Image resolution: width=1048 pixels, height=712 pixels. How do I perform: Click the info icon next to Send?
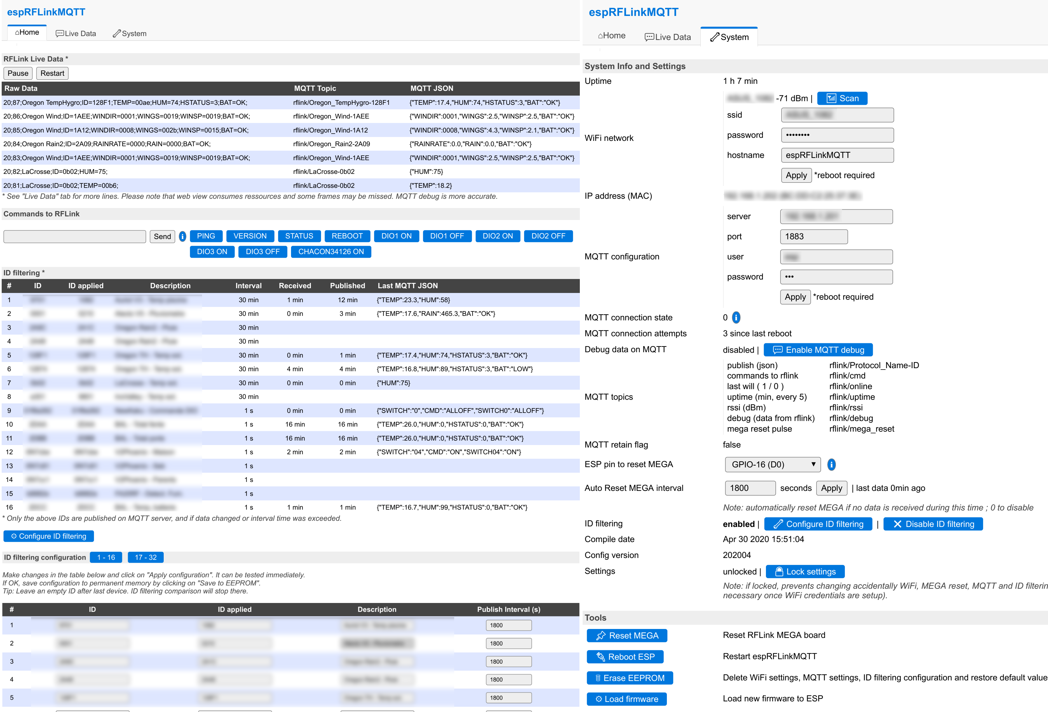(182, 236)
